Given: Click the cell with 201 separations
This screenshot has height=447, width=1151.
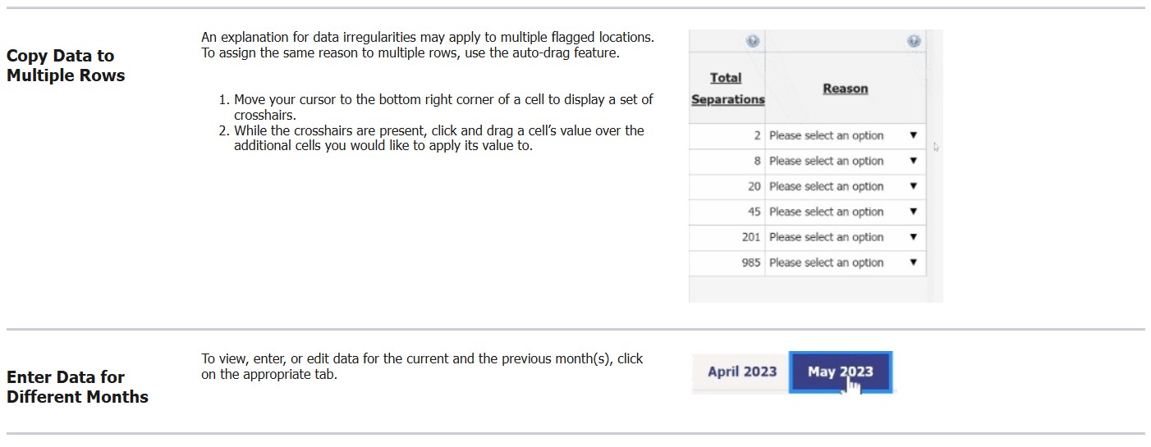Looking at the screenshot, I should coord(727,238).
